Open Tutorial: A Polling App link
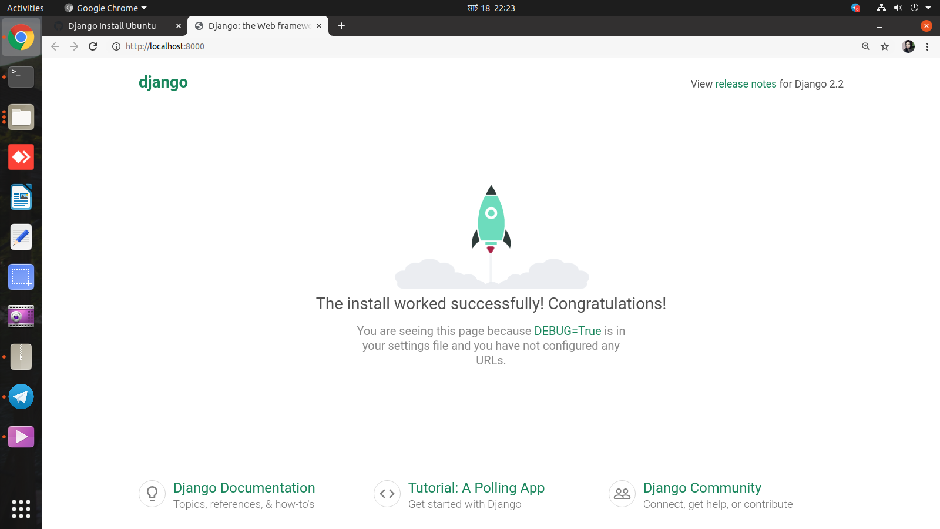Viewport: 940px width, 529px height. [x=476, y=488]
